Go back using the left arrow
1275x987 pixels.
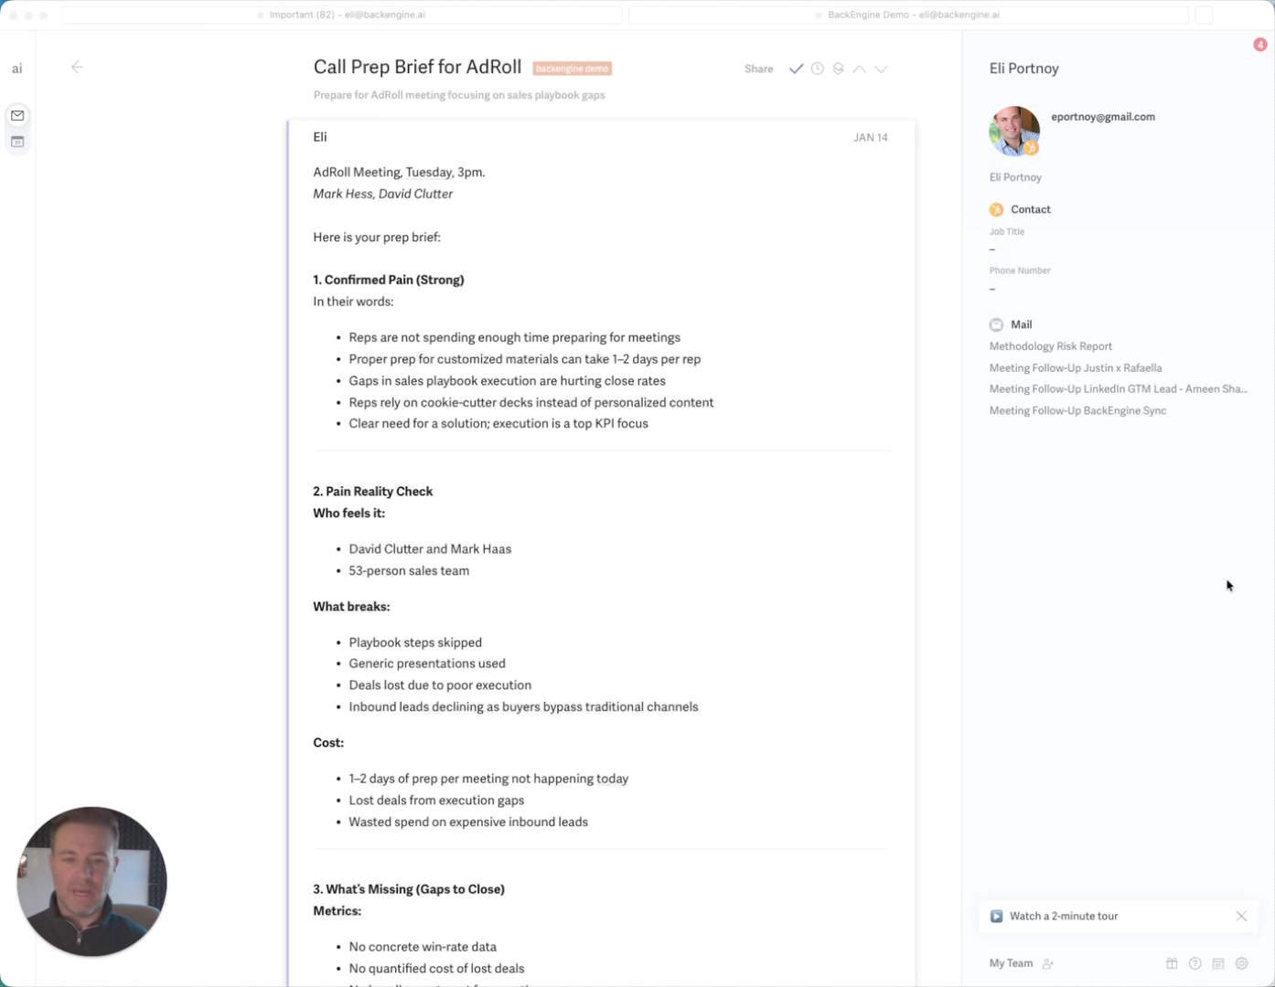(x=78, y=67)
